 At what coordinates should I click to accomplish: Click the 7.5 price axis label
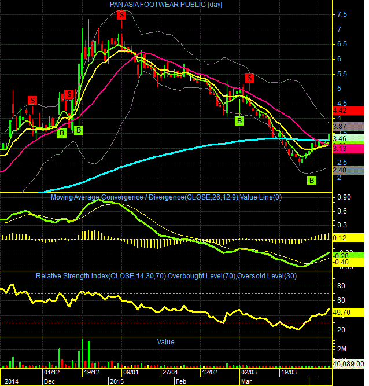pos(342,14)
